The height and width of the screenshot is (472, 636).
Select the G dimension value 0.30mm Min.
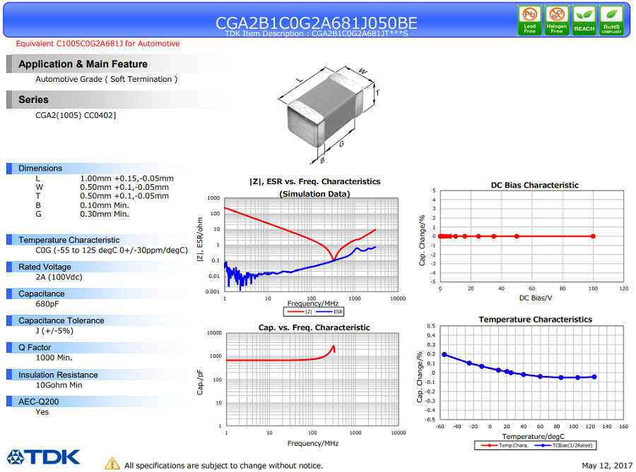[105, 214]
